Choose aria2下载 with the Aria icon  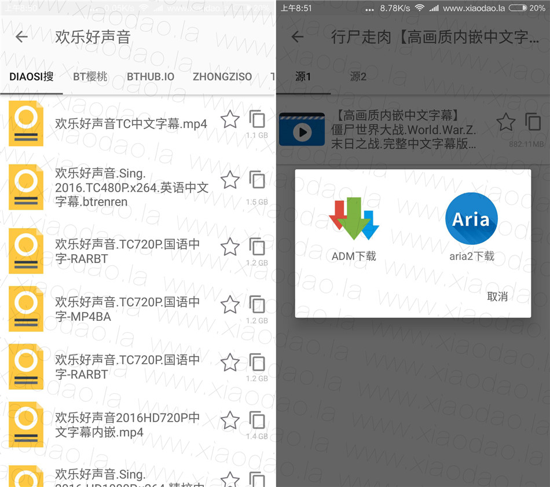(472, 227)
